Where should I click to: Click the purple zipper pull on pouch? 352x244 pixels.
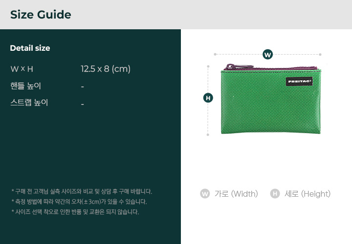[x=240, y=66]
